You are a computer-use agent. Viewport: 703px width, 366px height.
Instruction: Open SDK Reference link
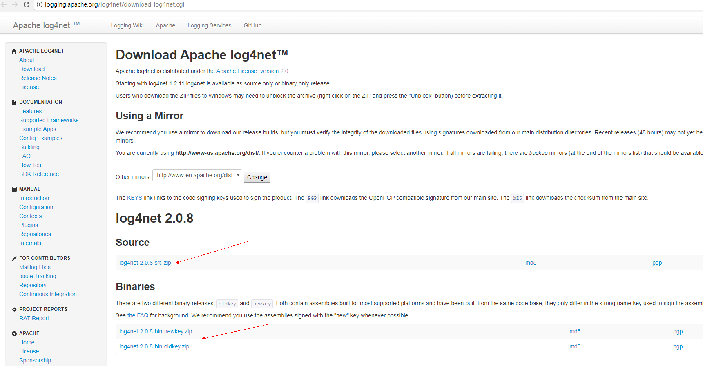(x=39, y=174)
